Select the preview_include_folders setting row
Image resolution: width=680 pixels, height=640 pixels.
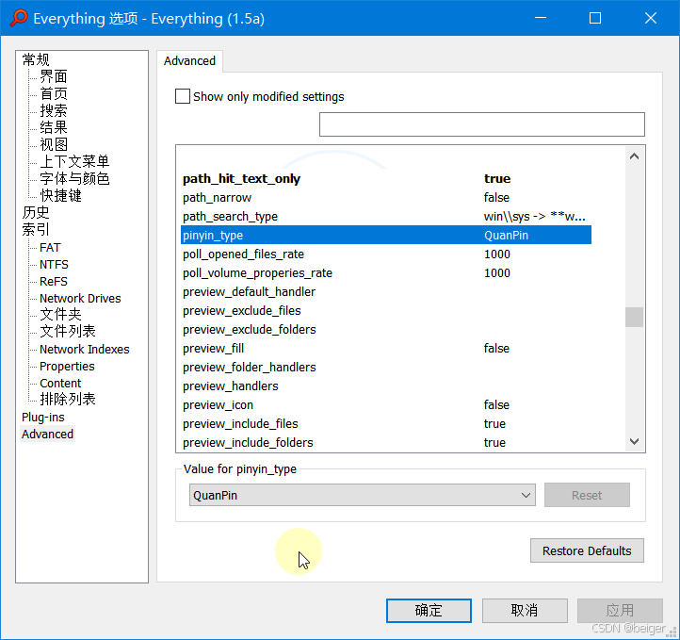click(386, 443)
